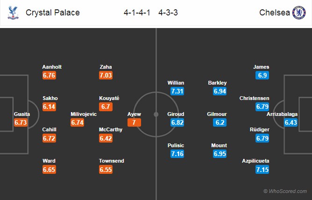This screenshot has height=200, width=312.
Task: Select the Kouyaté player name
Action: (x=109, y=98)
